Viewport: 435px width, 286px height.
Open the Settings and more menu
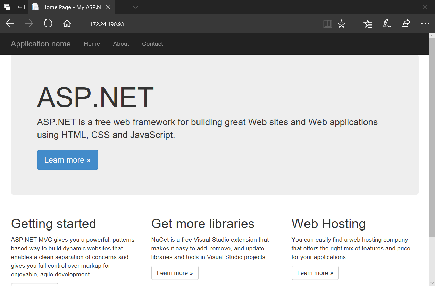[425, 24]
